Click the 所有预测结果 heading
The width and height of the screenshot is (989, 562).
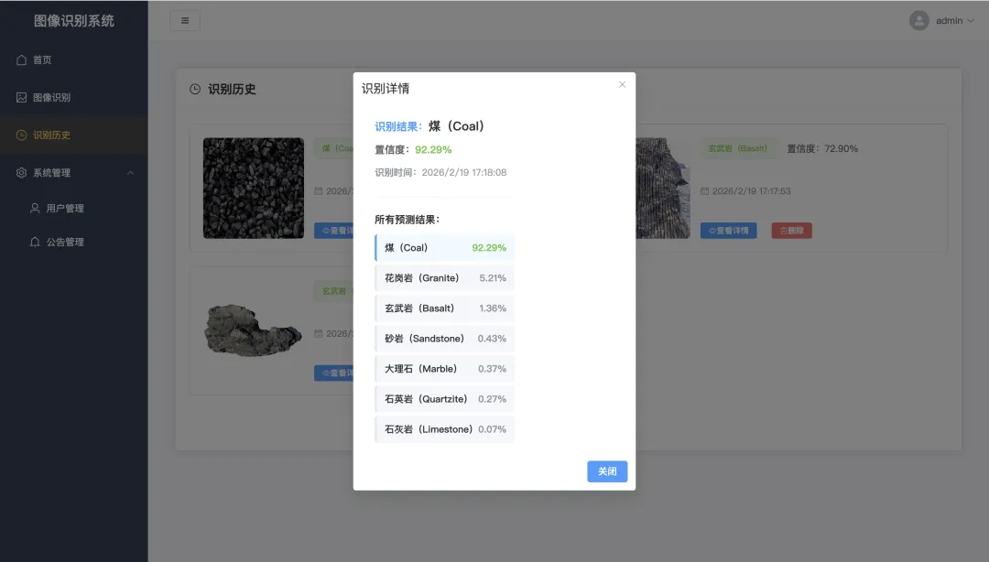[408, 220]
